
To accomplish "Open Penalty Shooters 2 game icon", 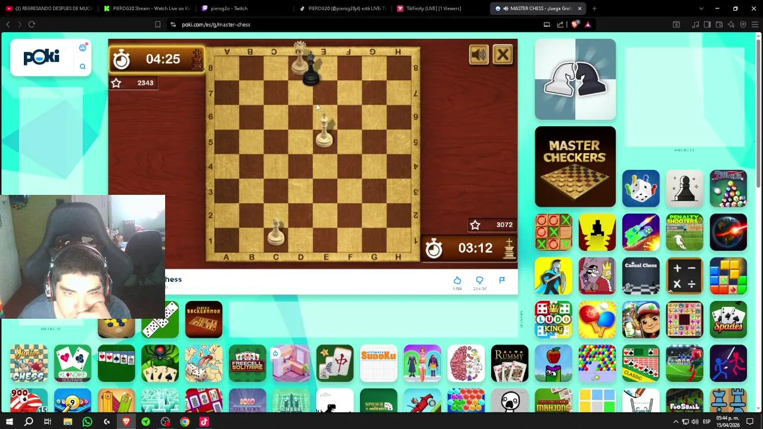I will pos(684,232).
